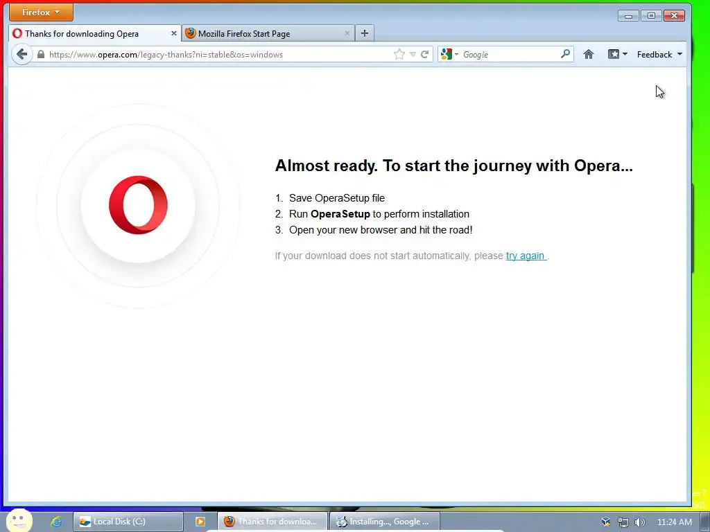
Task: Switch to Mozilla Firefox Start Page tab
Action: coord(268,33)
